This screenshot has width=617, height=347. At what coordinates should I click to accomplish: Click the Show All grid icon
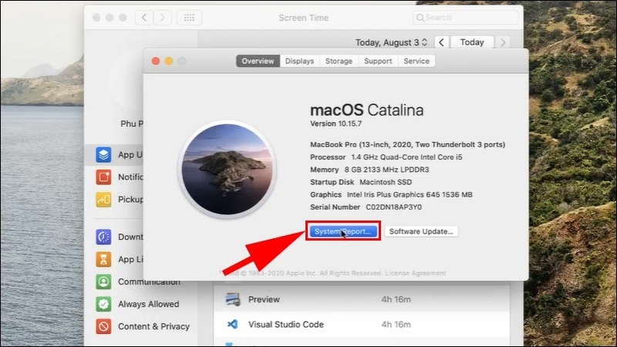coord(190,17)
